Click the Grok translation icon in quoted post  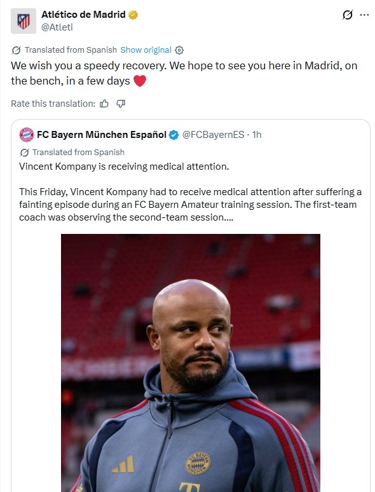[x=24, y=152]
